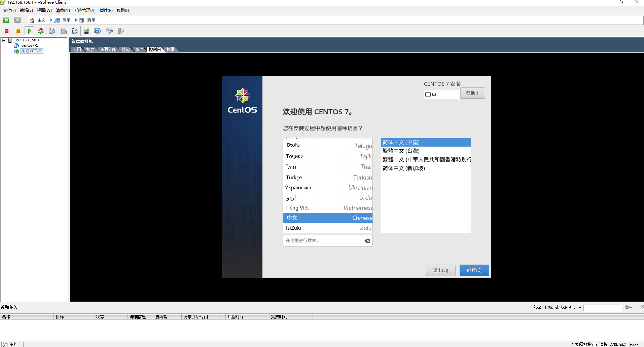644x347 pixels.
Task: Choose 繁體中文 (台灣) locale
Action: (x=426, y=151)
